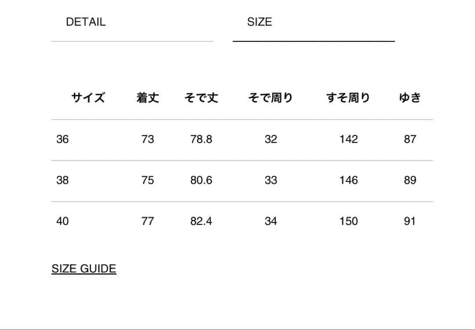Click the size 38 row label
This screenshot has width=475, height=330.
62,180
